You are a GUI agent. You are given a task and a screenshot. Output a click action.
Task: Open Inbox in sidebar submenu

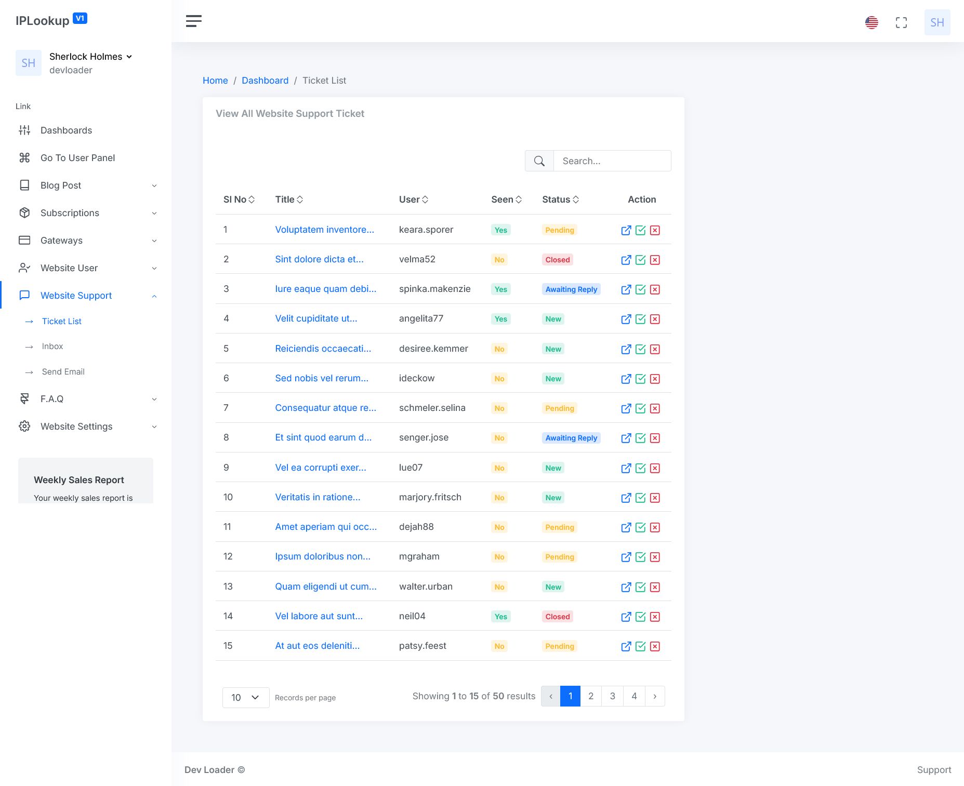click(52, 347)
